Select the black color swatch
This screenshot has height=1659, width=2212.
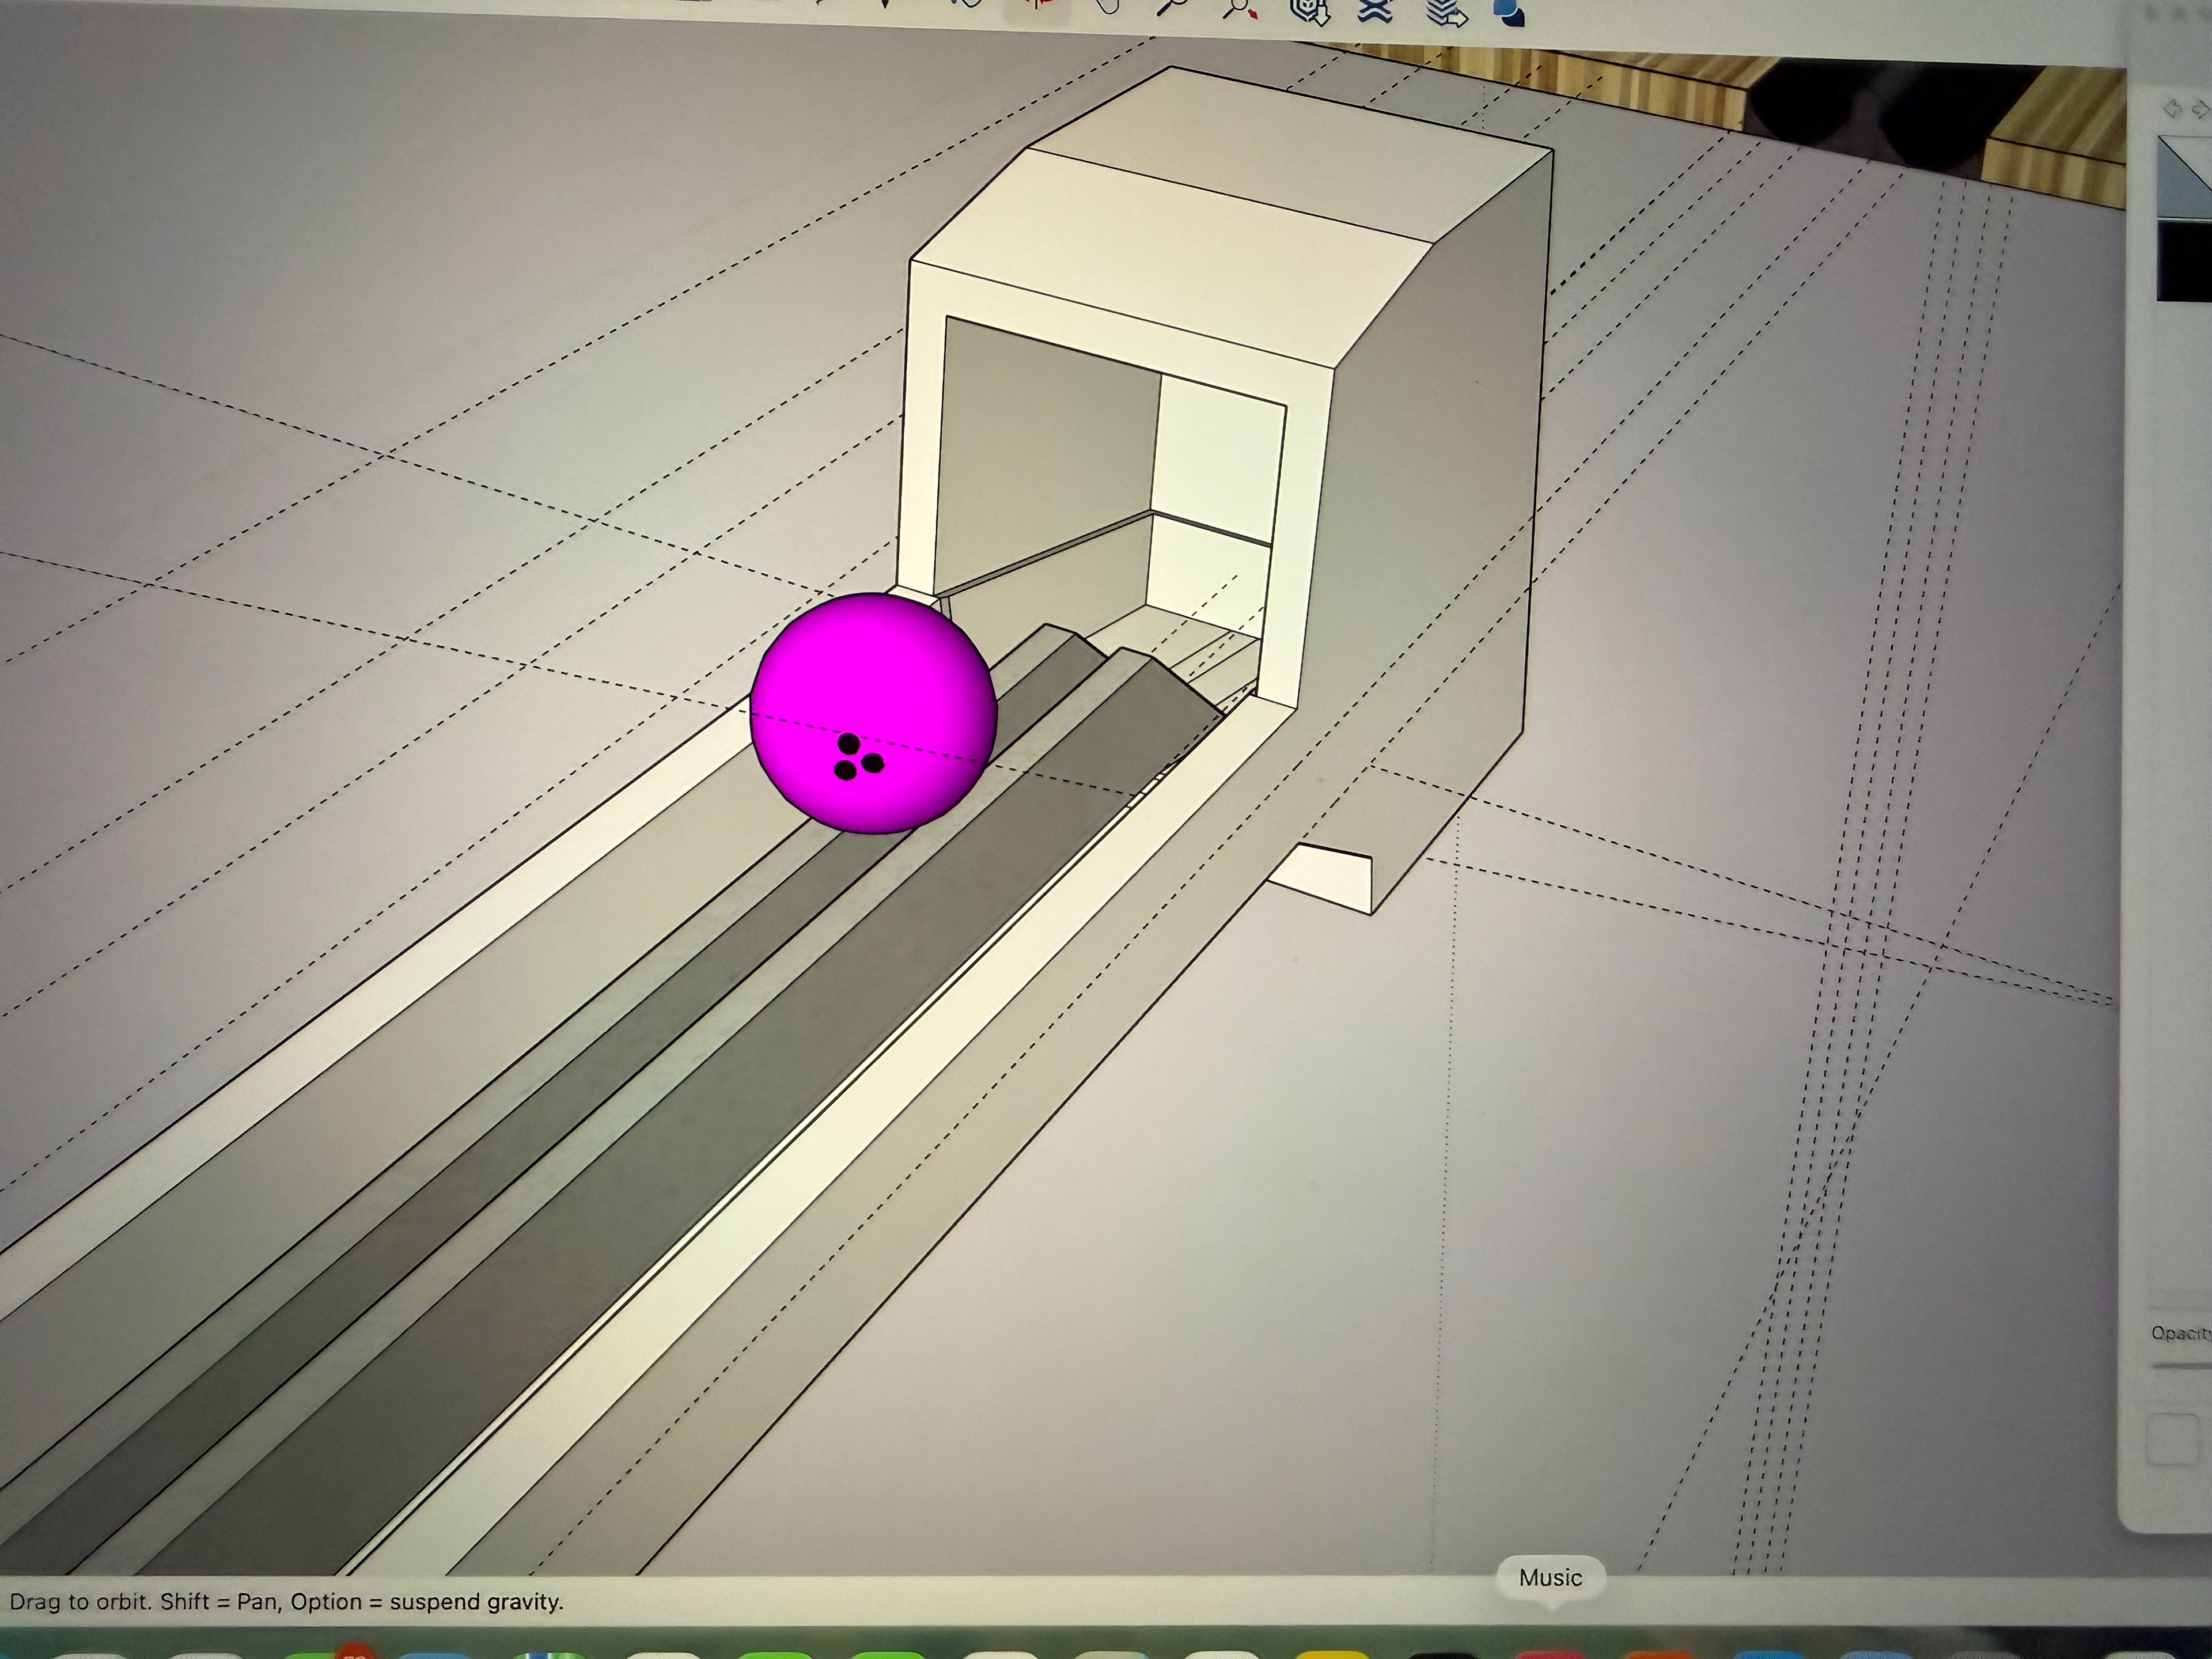(x=2185, y=260)
